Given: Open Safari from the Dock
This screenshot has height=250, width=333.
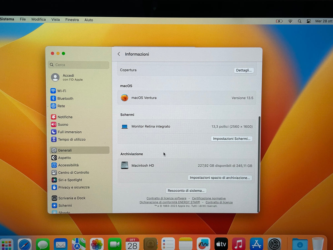Looking at the screenshot, I should click(x=25, y=244).
